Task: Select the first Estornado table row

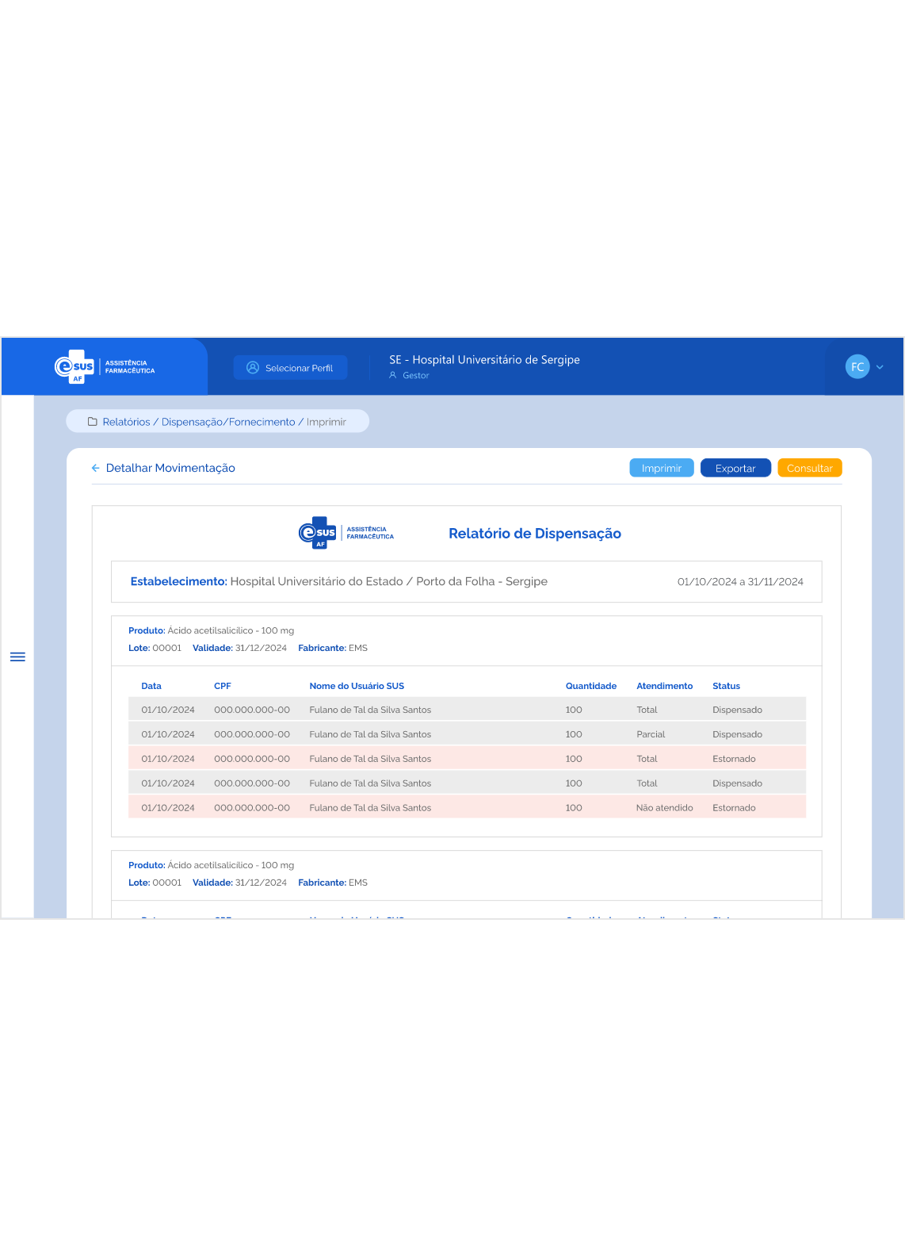Action: [467, 759]
